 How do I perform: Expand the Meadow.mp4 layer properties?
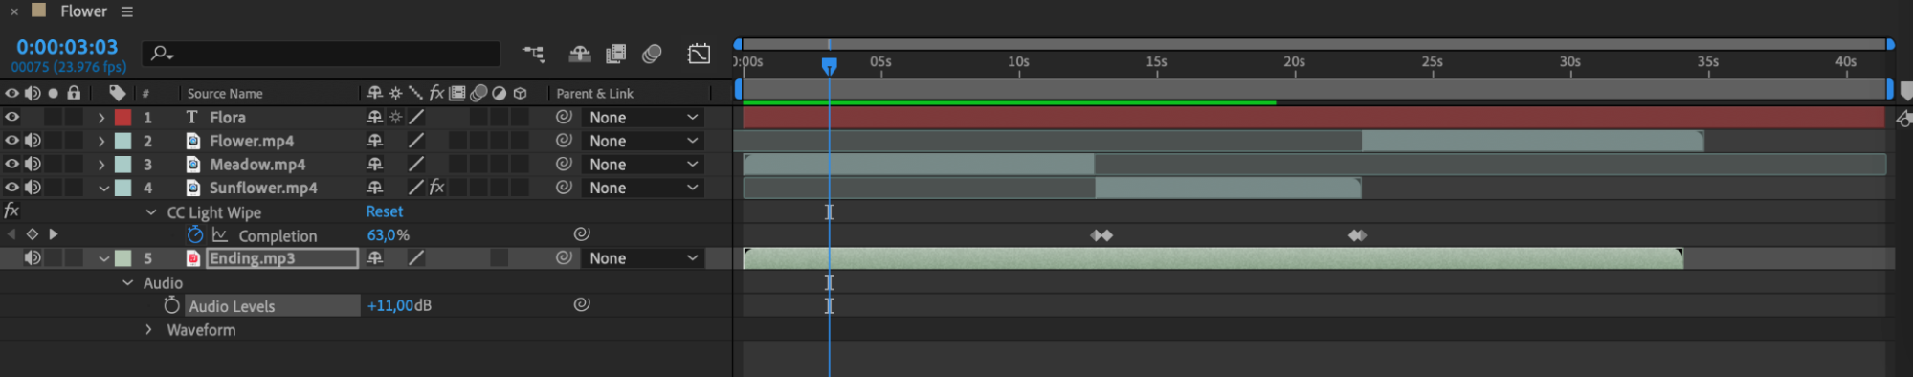click(x=101, y=165)
